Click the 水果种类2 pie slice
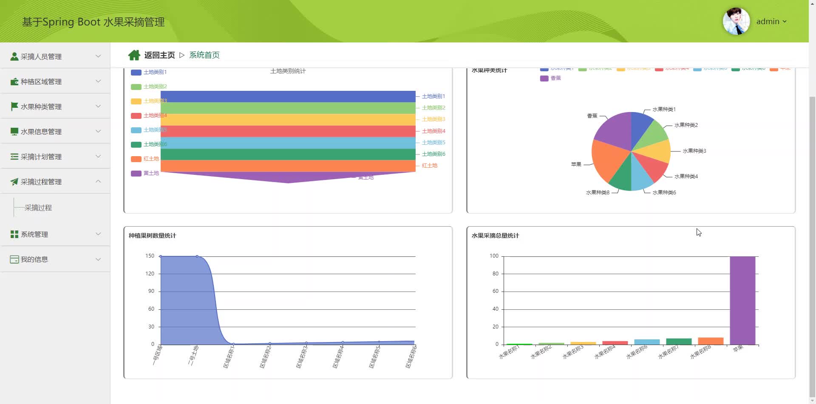This screenshot has width=816, height=404. (x=654, y=134)
